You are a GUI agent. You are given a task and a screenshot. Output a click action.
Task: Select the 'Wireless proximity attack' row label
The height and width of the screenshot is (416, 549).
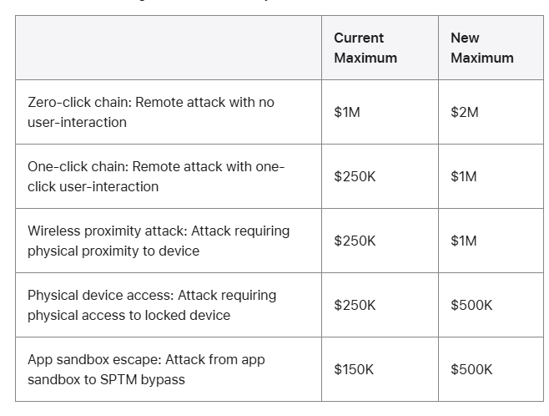click(x=159, y=241)
